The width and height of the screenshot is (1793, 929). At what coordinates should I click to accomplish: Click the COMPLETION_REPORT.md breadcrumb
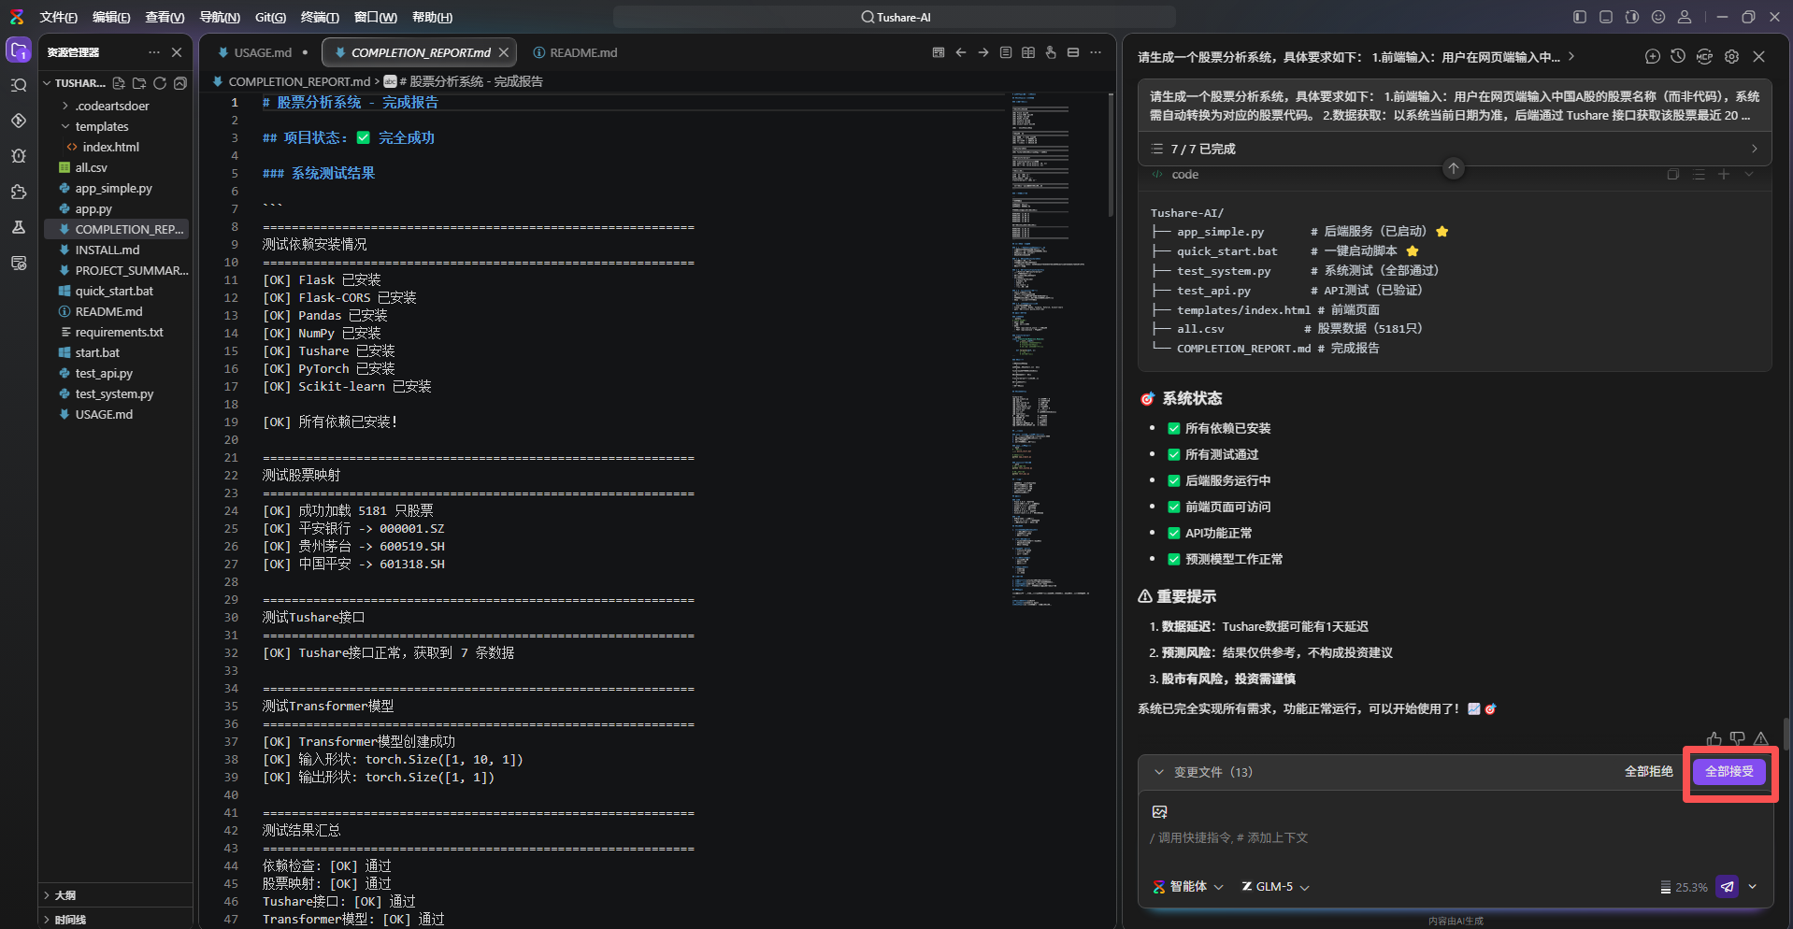coord(299,81)
